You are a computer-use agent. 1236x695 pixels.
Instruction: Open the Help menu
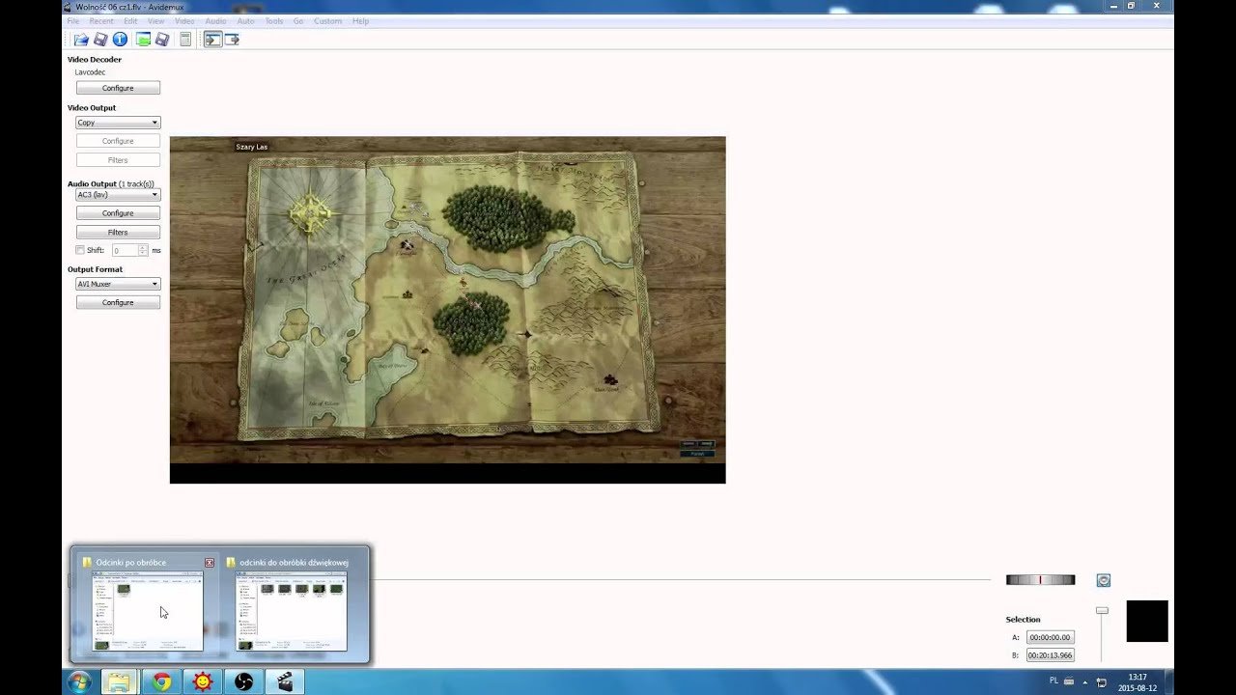[x=360, y=21]
